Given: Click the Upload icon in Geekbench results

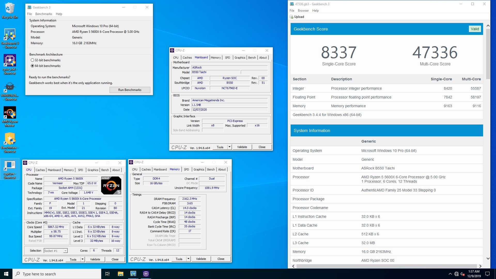Looking at the screenshot, I should point(292,17).
